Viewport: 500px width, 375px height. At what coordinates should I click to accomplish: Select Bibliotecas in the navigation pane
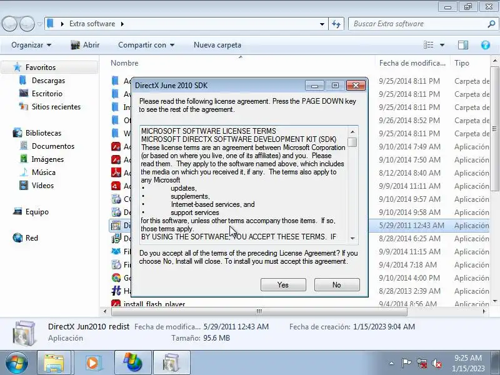pos(43,133)
